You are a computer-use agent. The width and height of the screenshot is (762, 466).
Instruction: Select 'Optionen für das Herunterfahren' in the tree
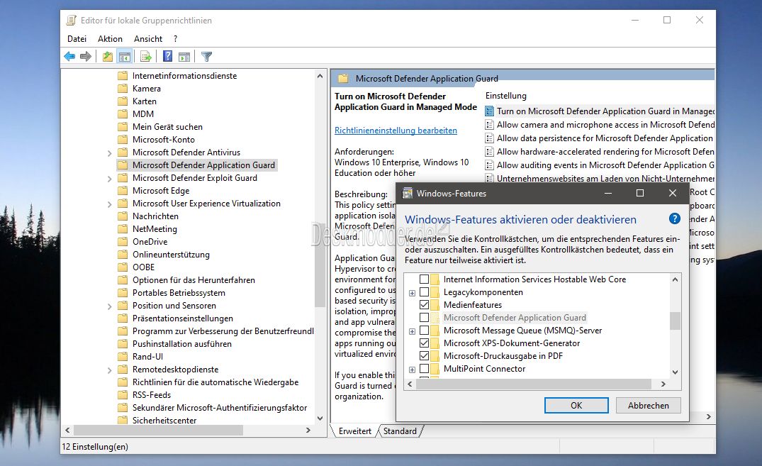tap(194, 280)
